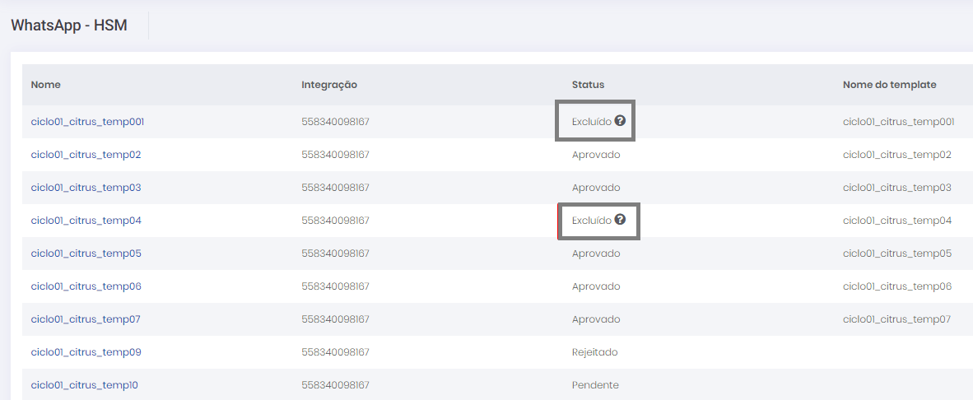Open the ciclo01_citrus_temp06 name link
Image resolution: width=973 pixels, height=400 pixels.
tap(86, 286)
